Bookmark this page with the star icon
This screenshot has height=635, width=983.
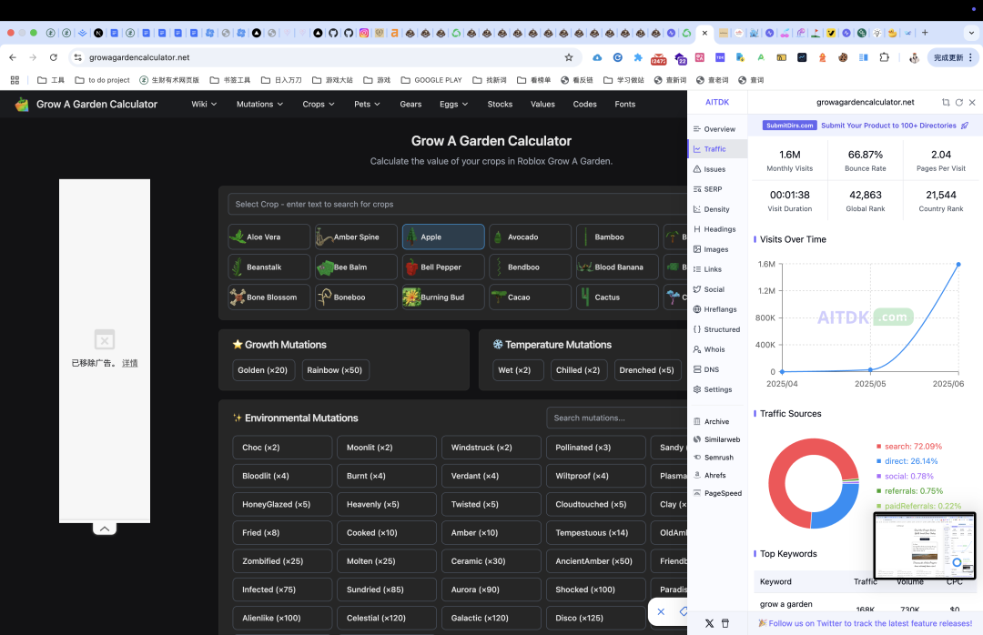[569, 57]
